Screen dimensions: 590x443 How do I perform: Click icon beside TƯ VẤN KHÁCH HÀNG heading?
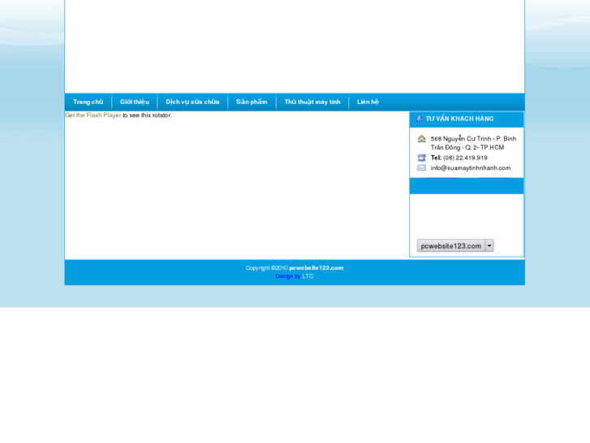(420, 119)
